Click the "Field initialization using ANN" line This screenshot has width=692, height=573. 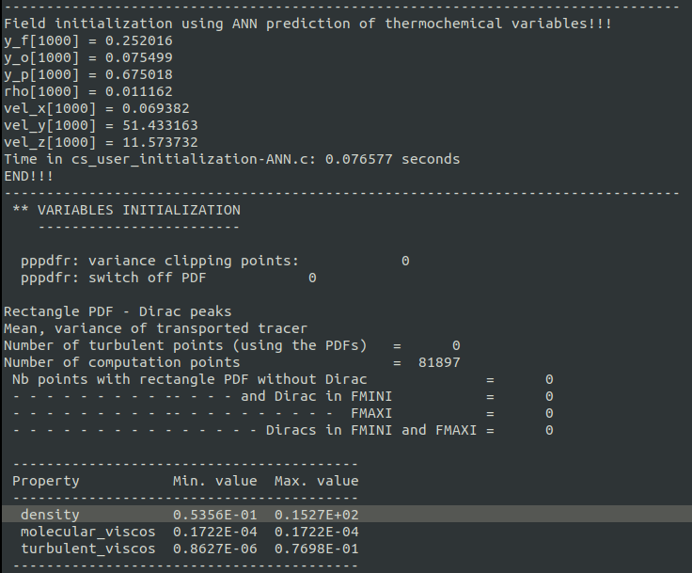point(307,24)
